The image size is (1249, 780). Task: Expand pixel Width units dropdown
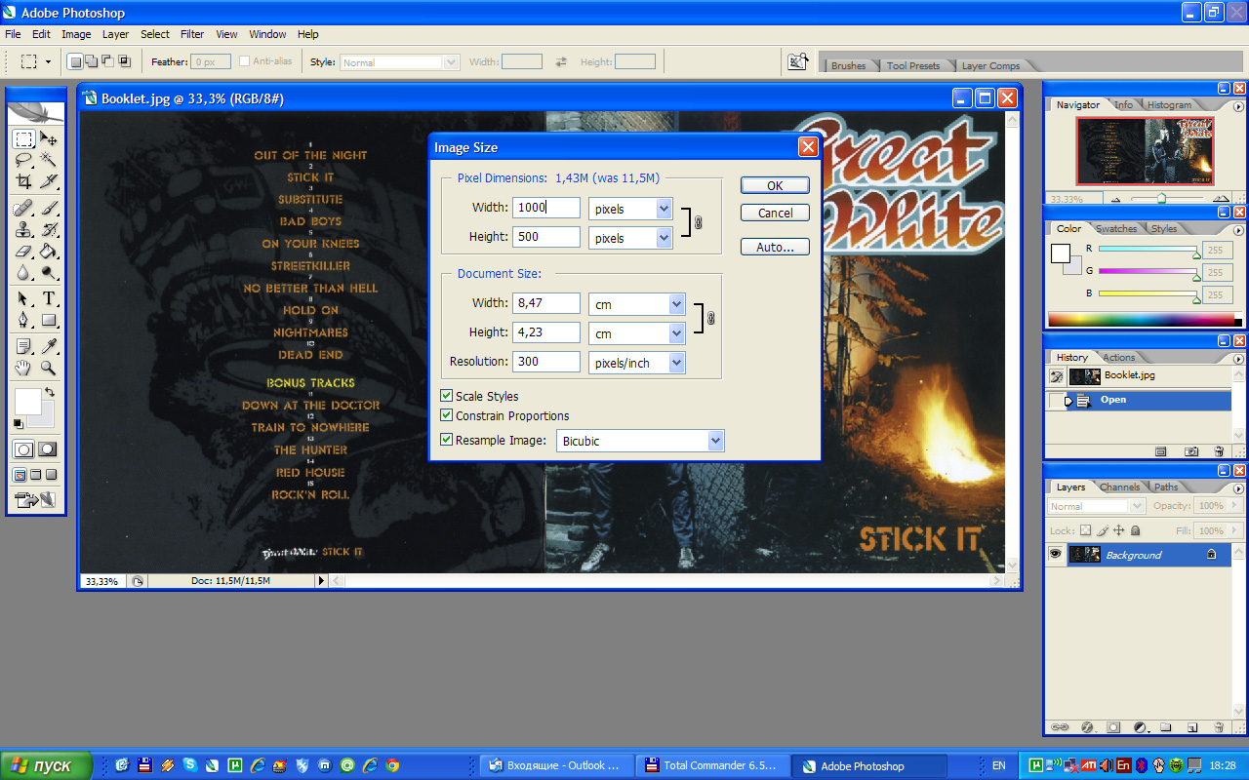(x=630, y=209)
